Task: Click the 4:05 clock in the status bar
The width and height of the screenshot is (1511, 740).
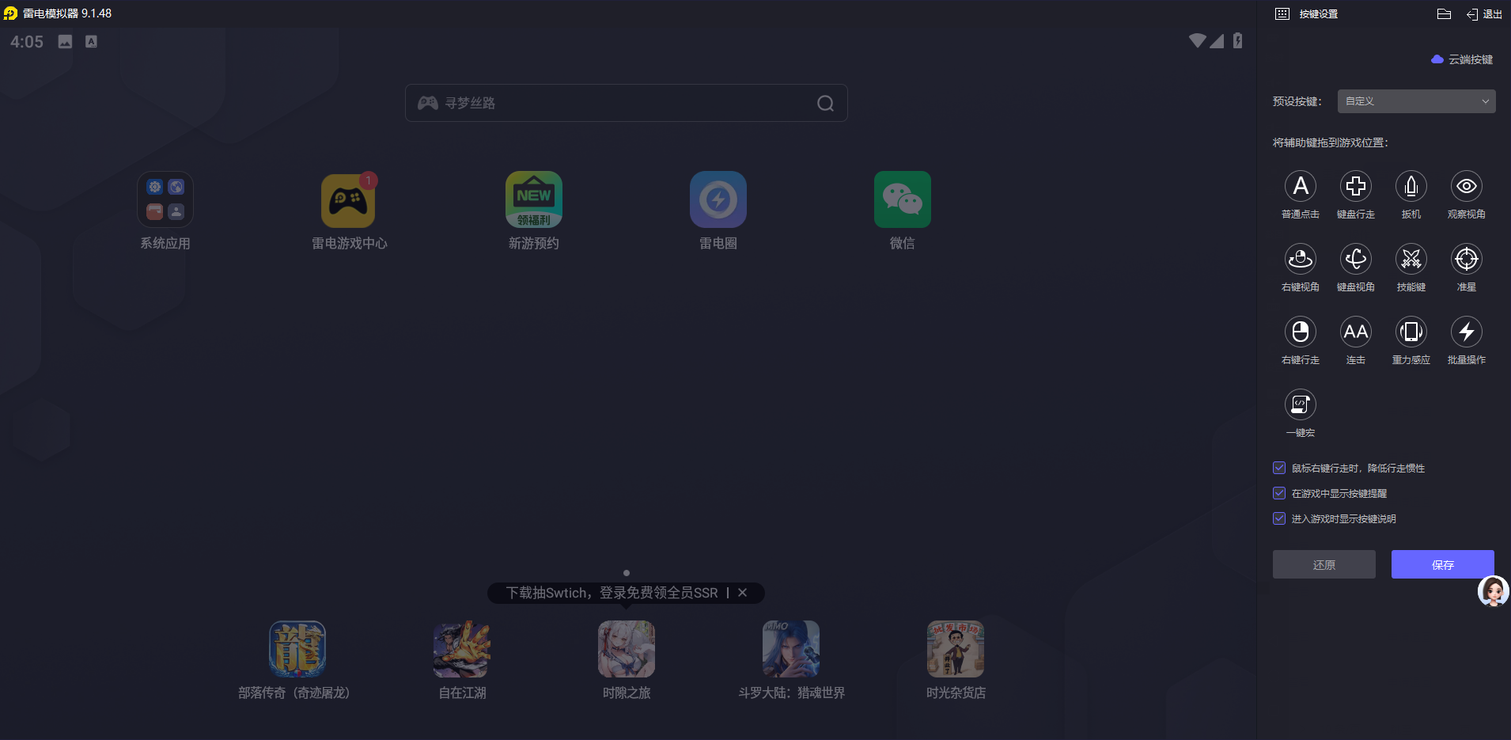Action: tap(27, 42)
